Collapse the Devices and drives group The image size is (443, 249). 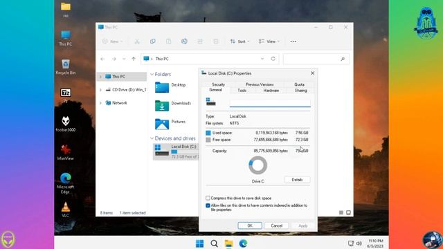coord(152,138)
